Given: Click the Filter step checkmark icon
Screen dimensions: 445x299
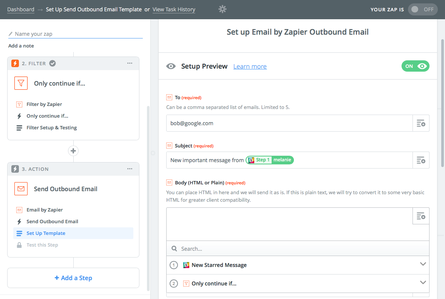Looking at the screenshot, I should (x=53, y=63).
